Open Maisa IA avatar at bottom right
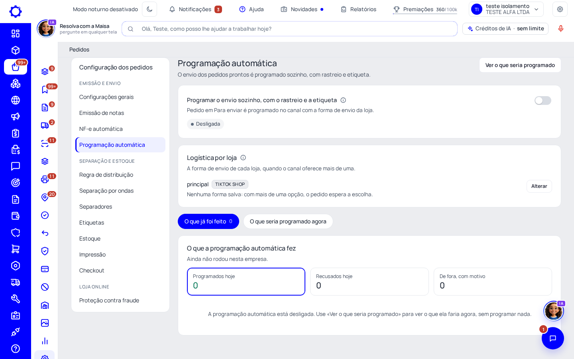Viewport: 574px width, 359px height. click(x=554, y=311)
